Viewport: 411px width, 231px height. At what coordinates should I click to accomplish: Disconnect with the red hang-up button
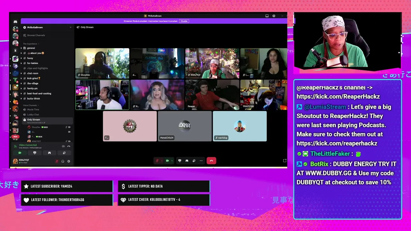[211, 161]
